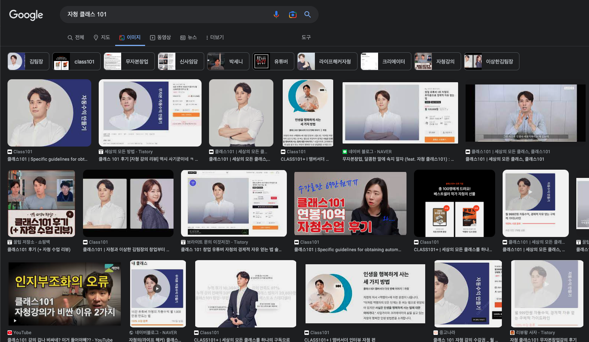Open the 클래스101 후기 자청 수업 리뷰 thumbnail
This screenshot has height=342, width=589.
tap(41, 203)
